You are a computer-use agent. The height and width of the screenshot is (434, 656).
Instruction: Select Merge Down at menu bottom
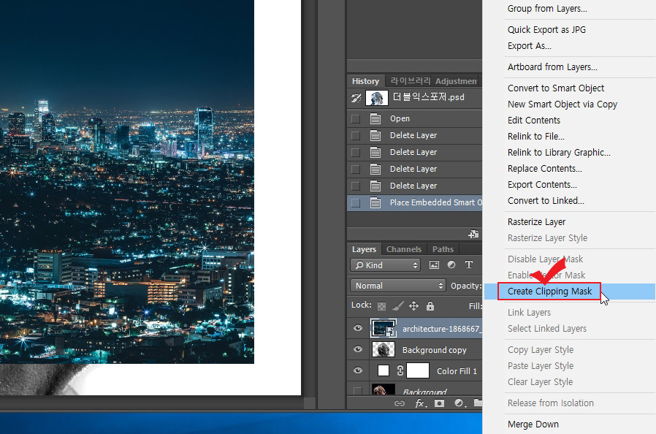[x=533, y=425]
